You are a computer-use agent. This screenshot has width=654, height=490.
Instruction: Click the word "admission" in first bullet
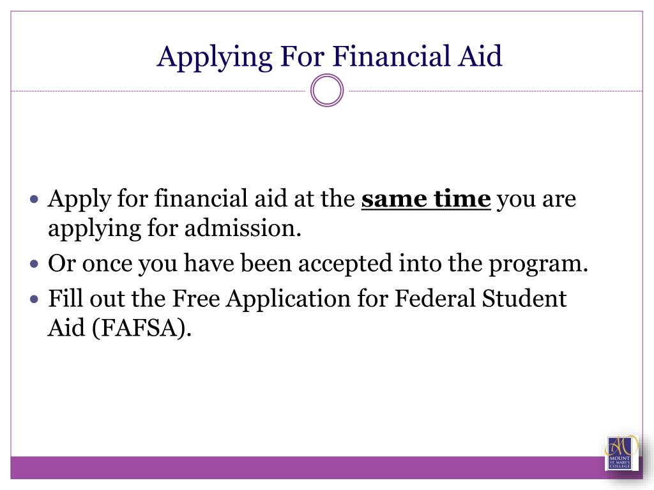(240, 228)
